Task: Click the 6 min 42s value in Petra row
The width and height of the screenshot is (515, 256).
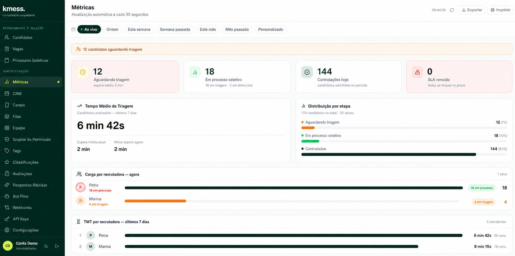Action: 483,235
